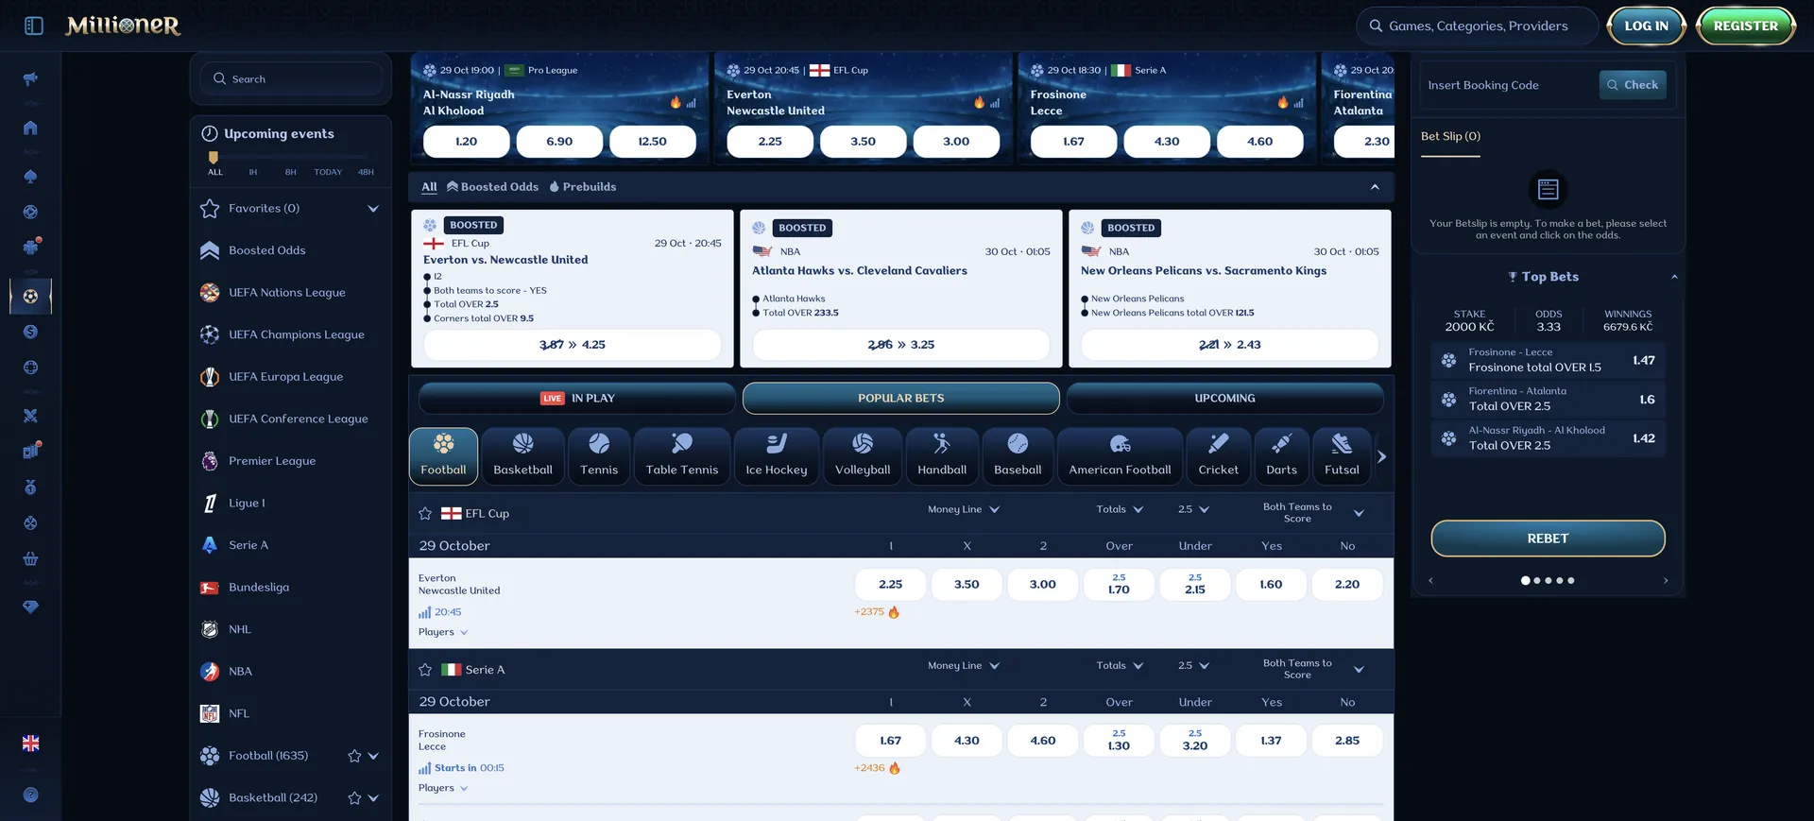
Task: Open Serie A 2.5 line dropdown
Action: click(1193, 666)
